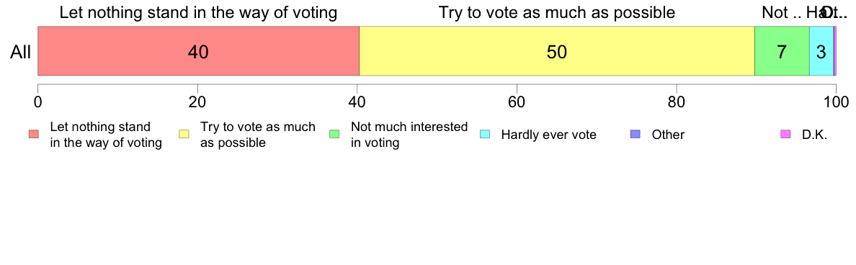Select the cyan bar segment labeled 3
Viewport: 856px width, 265px height.
(821, 50)
